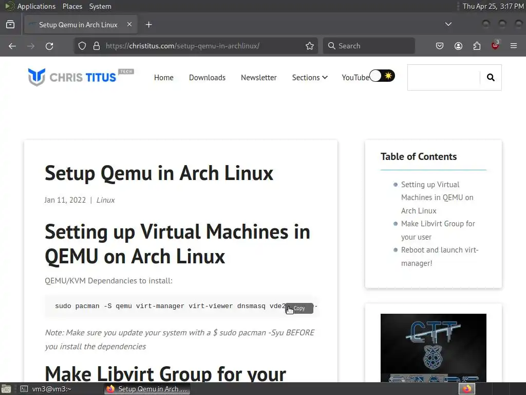Open the uBlock Origin extension icon
The width and height of the screenshot is (526, 395).
click(495, 45)
